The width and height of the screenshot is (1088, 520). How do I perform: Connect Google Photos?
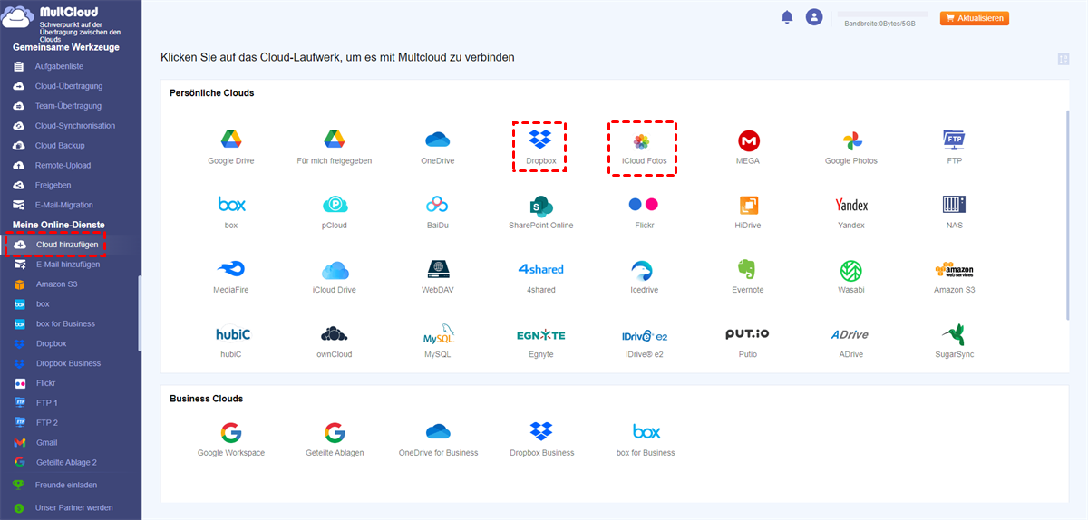[x=851, y=148]
